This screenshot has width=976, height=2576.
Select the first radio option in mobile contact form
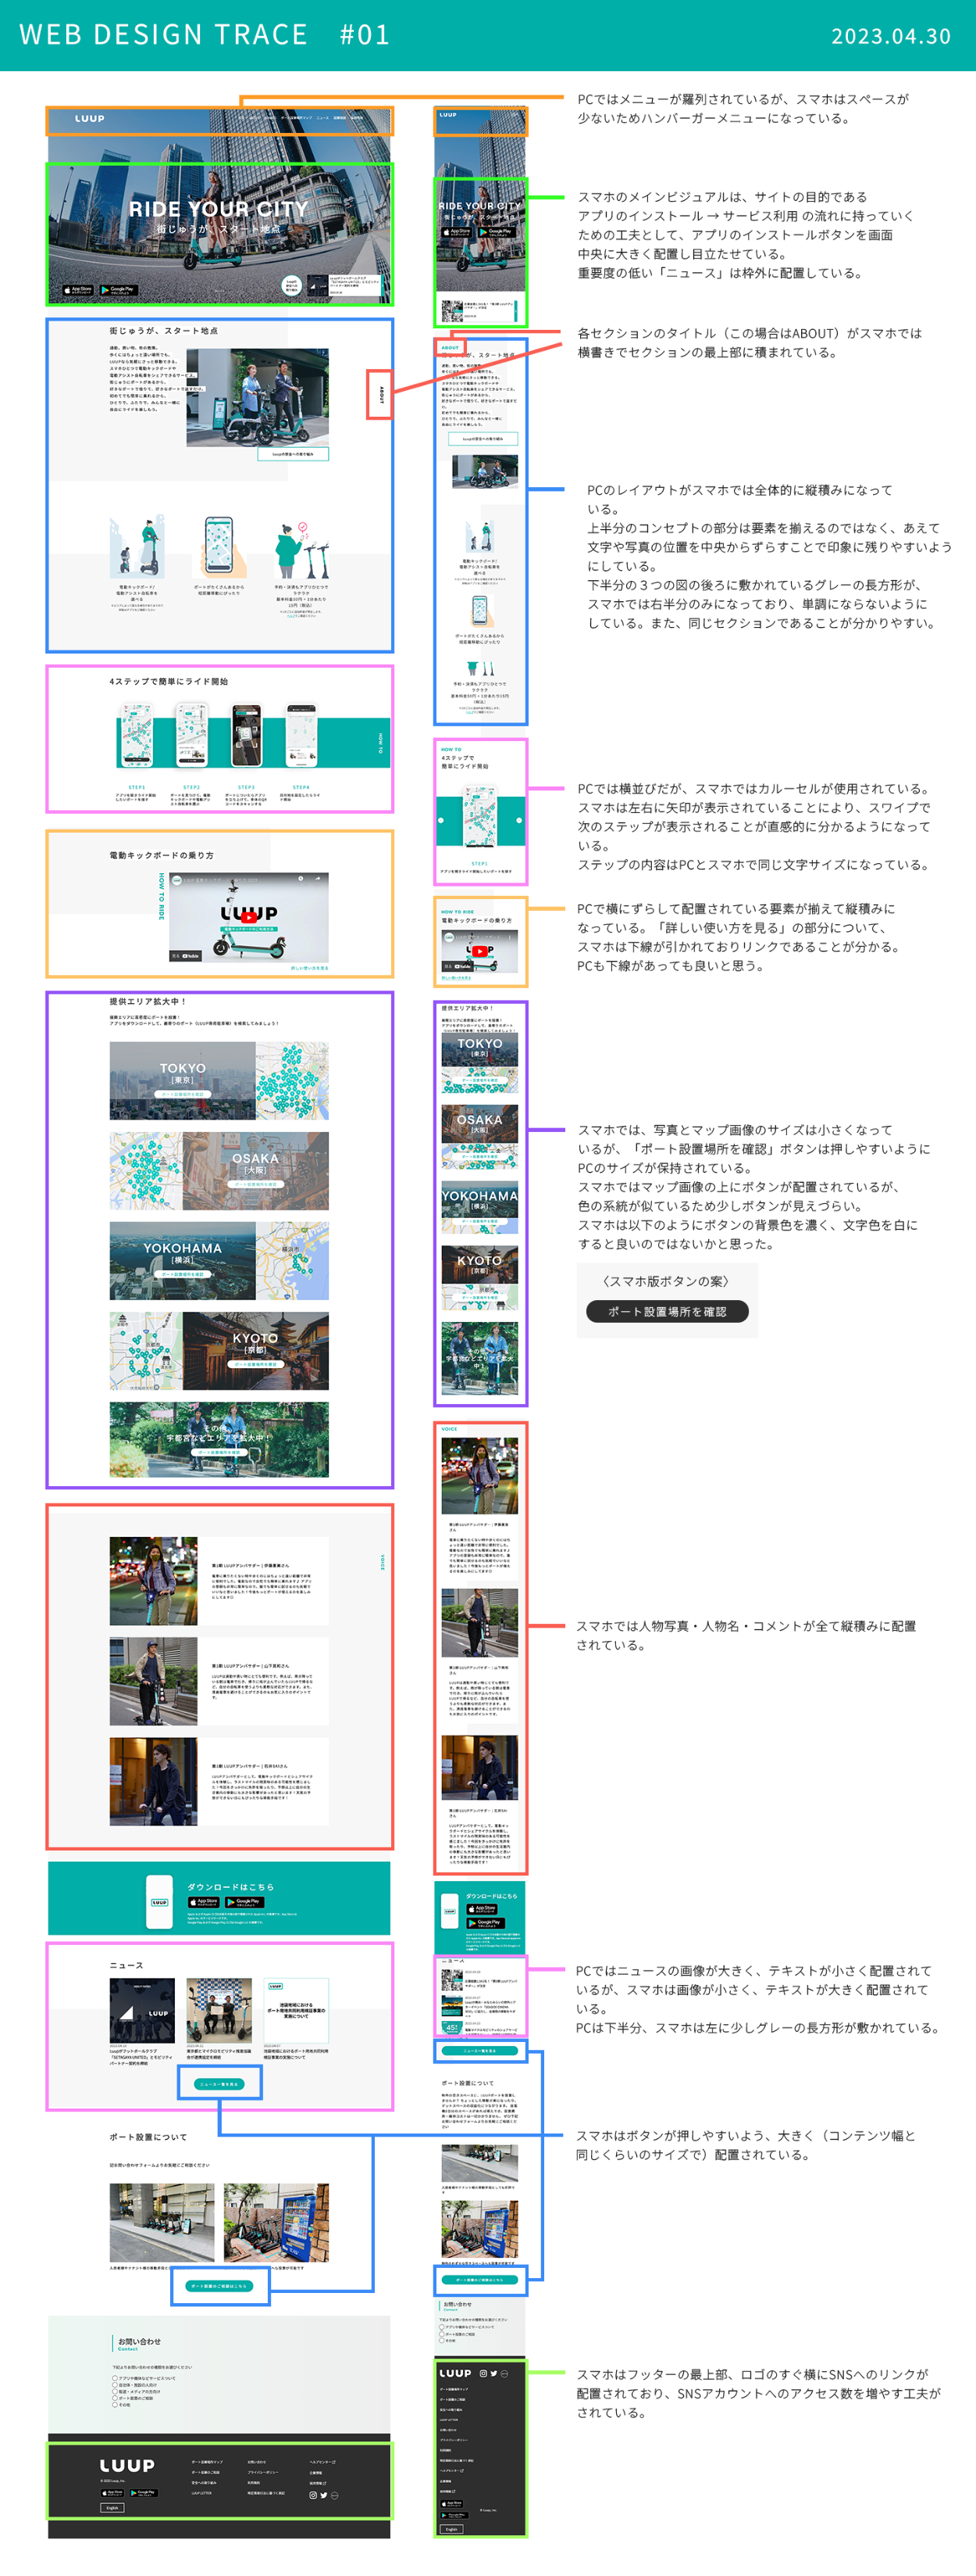tap(442, 2326)
